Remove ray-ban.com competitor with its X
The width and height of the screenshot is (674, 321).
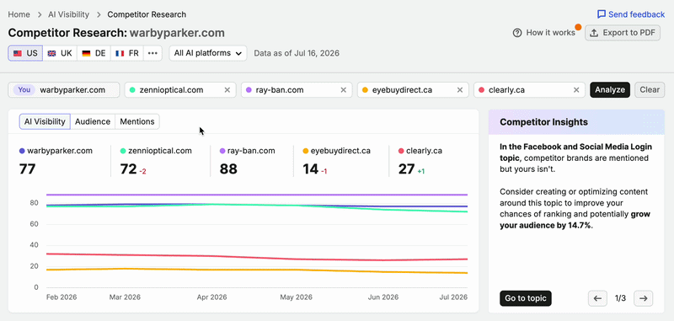pos(344,90)
